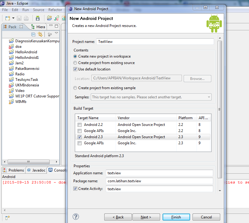Check Google APIs platform 2.2 target
Viewport: 249px width, 223px height.
[x=79, y=131]
